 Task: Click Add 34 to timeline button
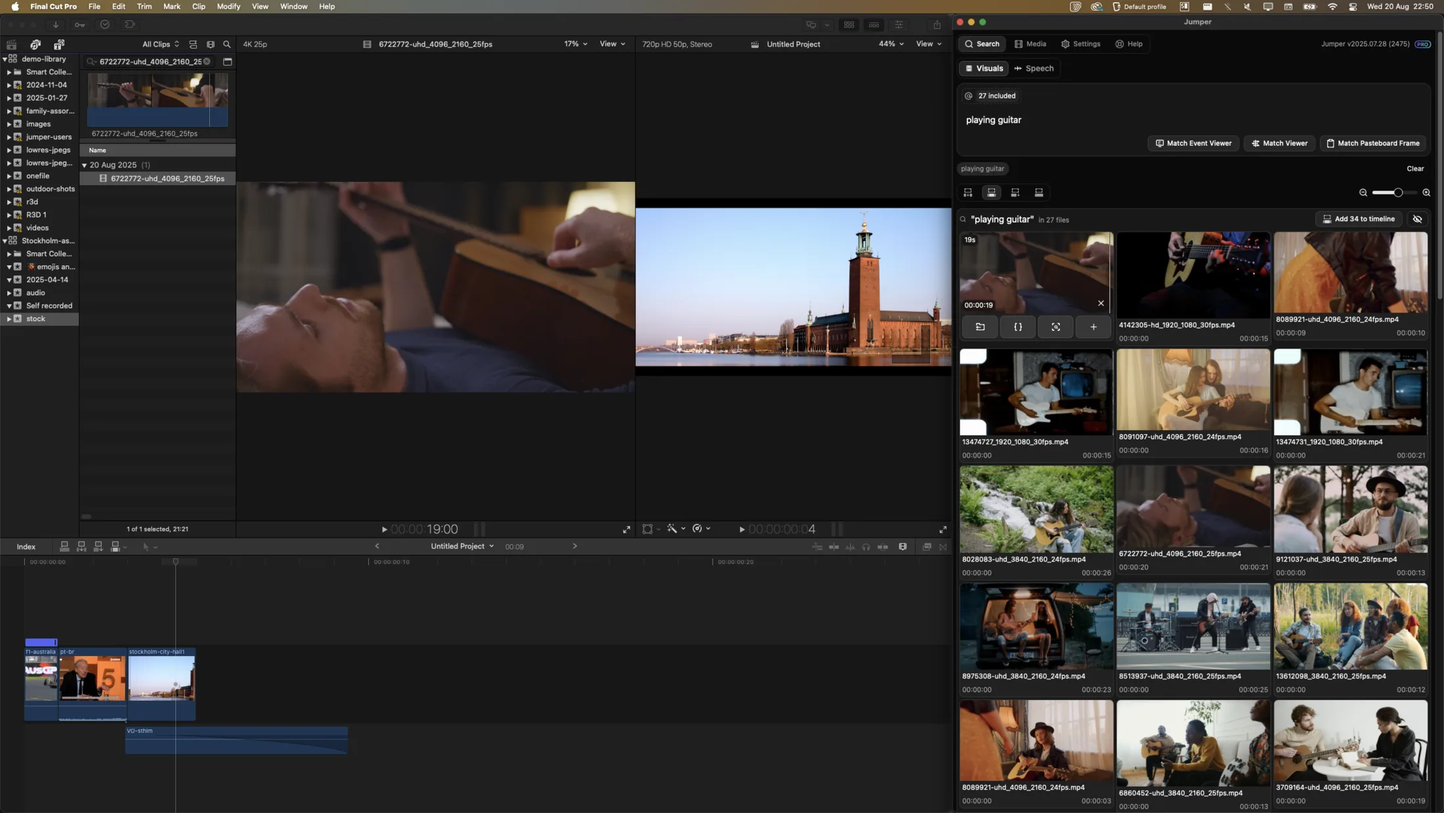click(1359, 219)
